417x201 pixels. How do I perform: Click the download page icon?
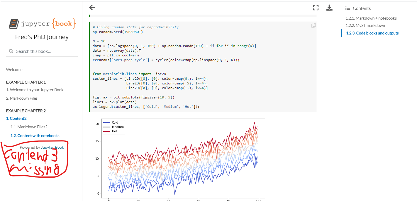[x=329, y=8]
